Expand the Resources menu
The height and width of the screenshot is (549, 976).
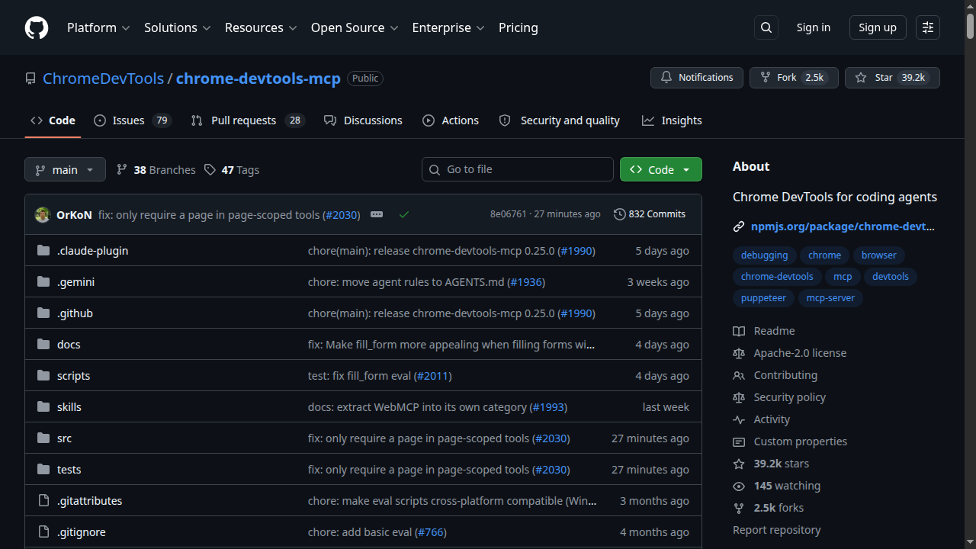[260, 27]
